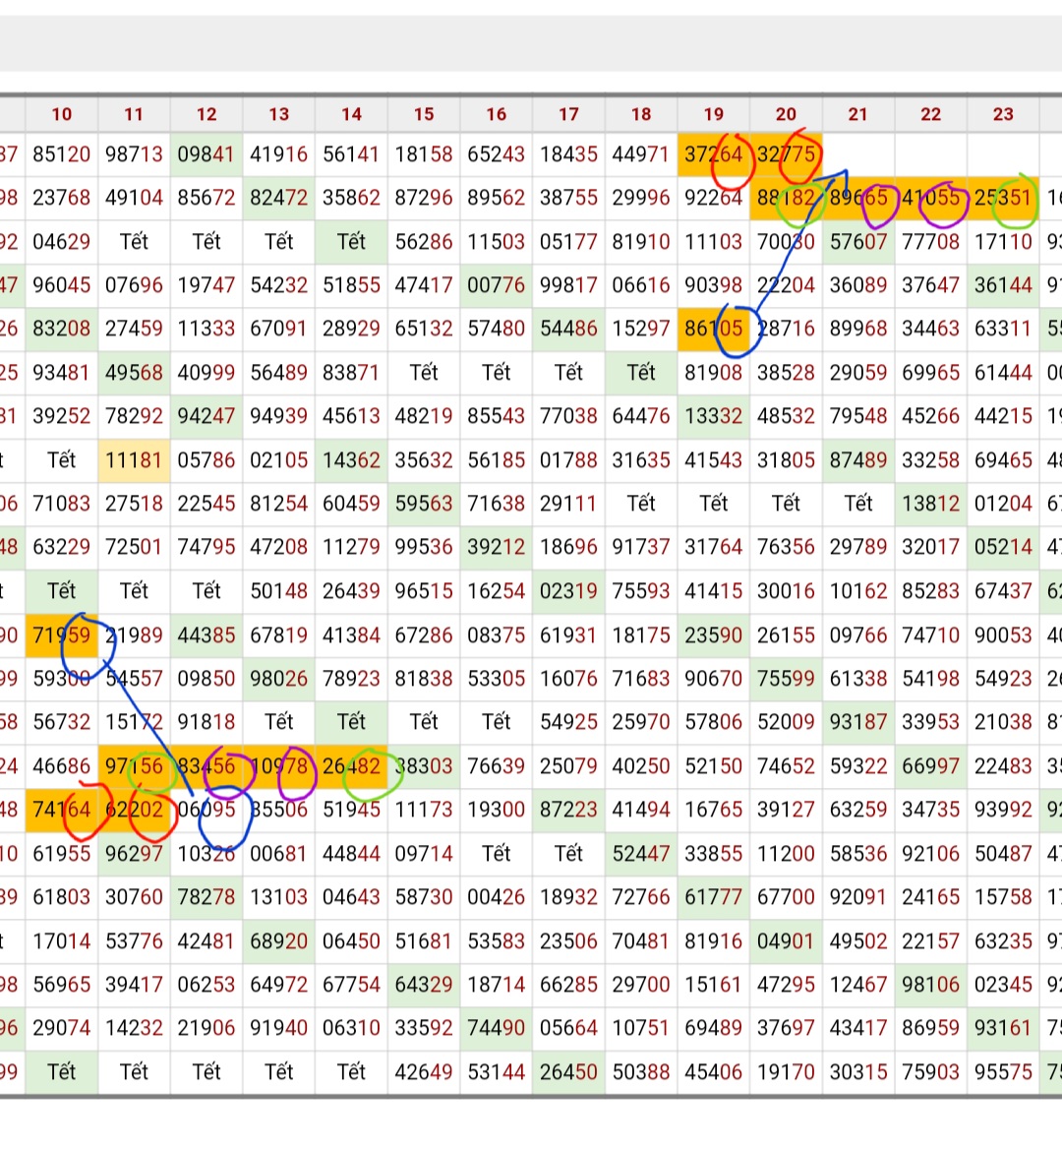Select column header 13

coord(278,114)
